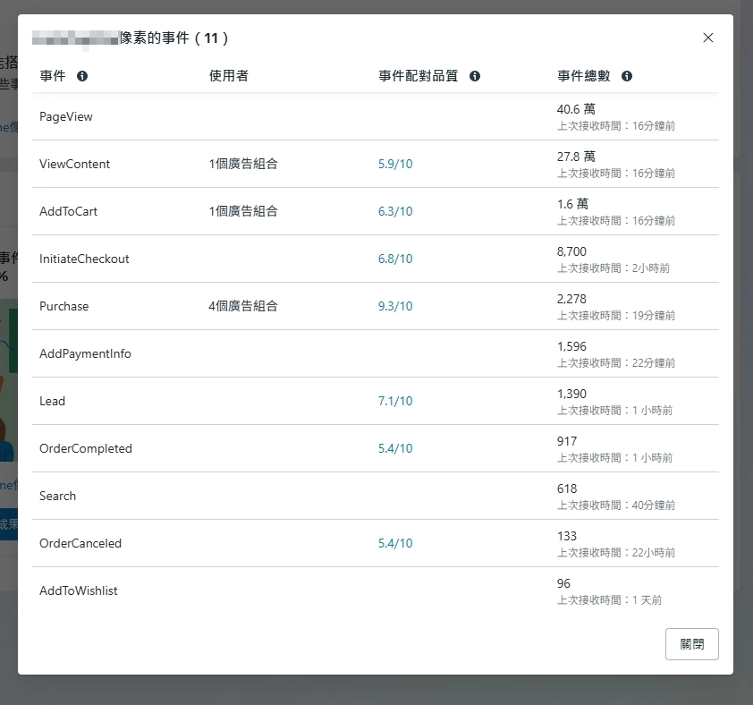This screenshot has width=753, height=705.
Task: Open OrderCompleted match quality 5.4/10
Action: click(395, 448)
